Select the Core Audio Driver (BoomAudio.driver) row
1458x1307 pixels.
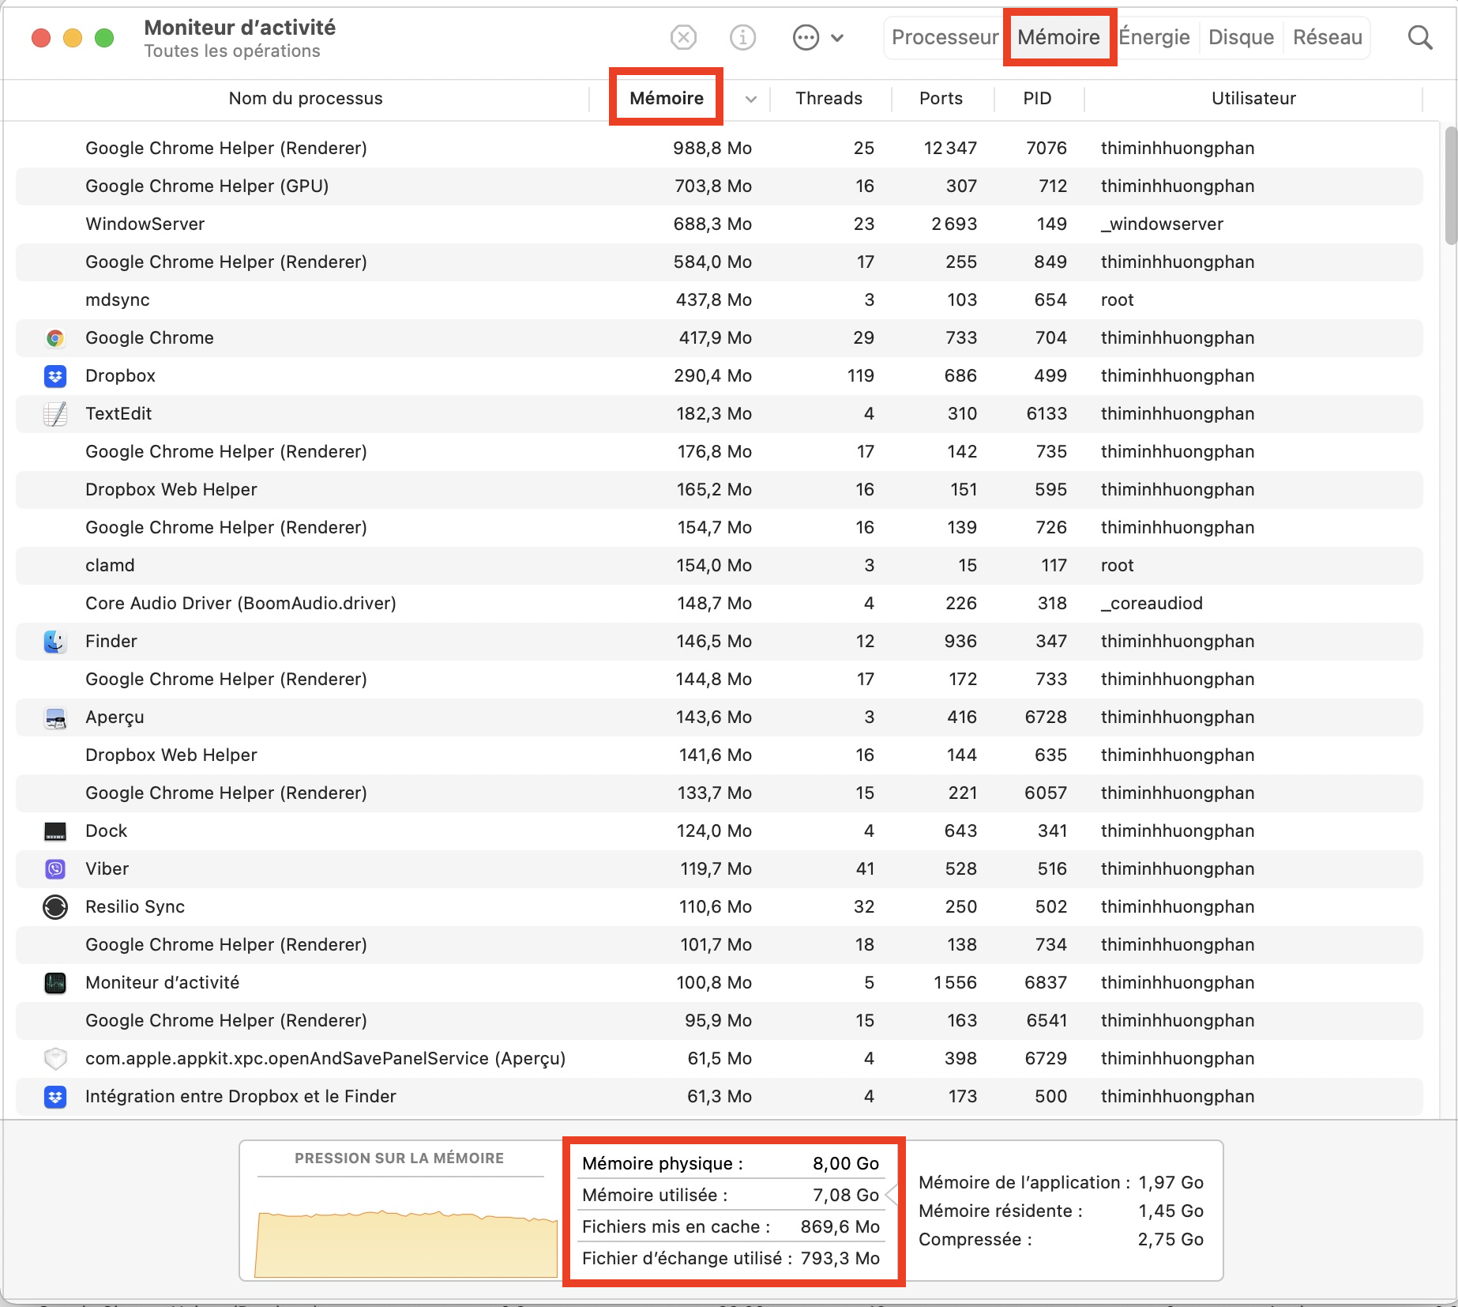719,604
